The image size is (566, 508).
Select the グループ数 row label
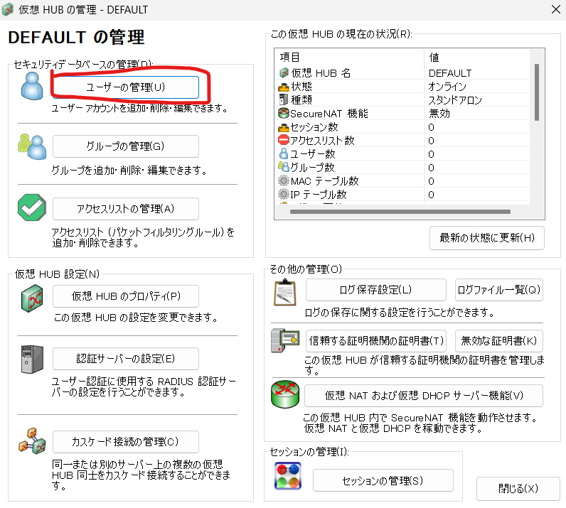point(312,168)
